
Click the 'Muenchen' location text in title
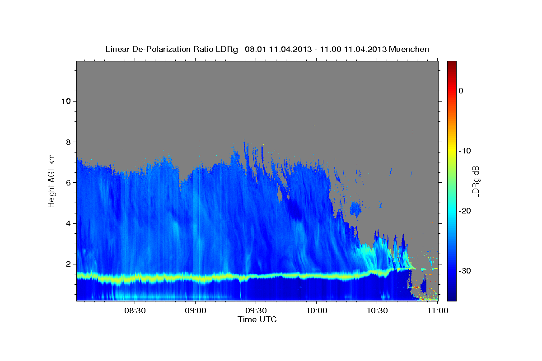(409, 49)
